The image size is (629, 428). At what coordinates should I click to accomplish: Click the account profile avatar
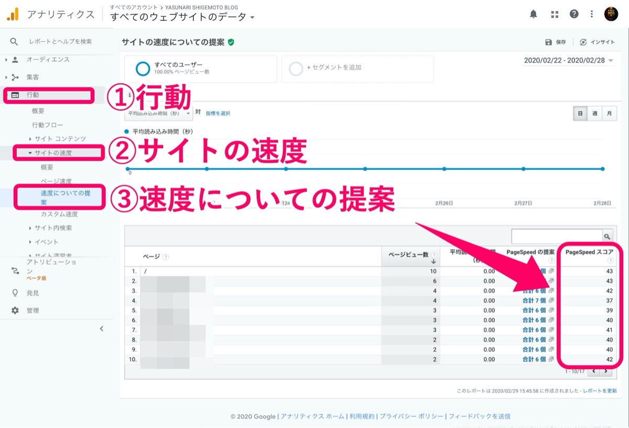point(611,14)
